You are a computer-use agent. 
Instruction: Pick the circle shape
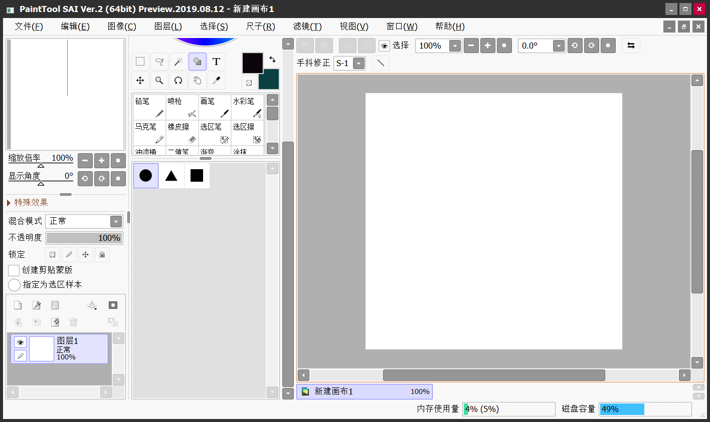(x=146, y=176)
